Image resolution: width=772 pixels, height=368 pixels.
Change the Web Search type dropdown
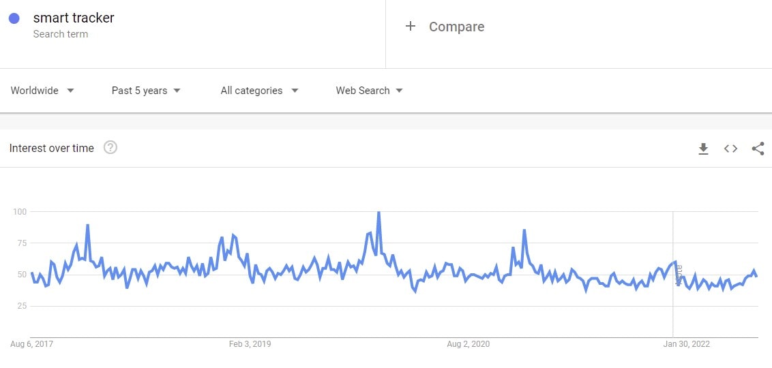pyautogui.click(x=369, y=91)
